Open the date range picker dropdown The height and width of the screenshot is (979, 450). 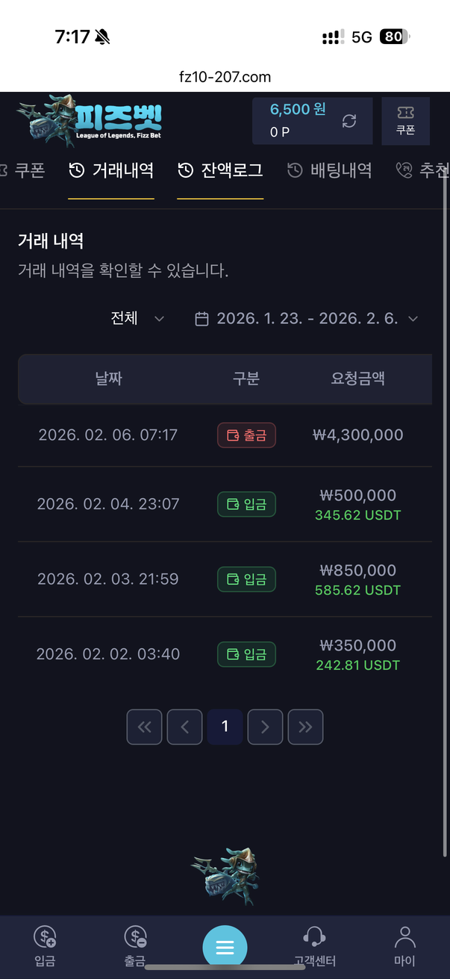click(306, 319)
